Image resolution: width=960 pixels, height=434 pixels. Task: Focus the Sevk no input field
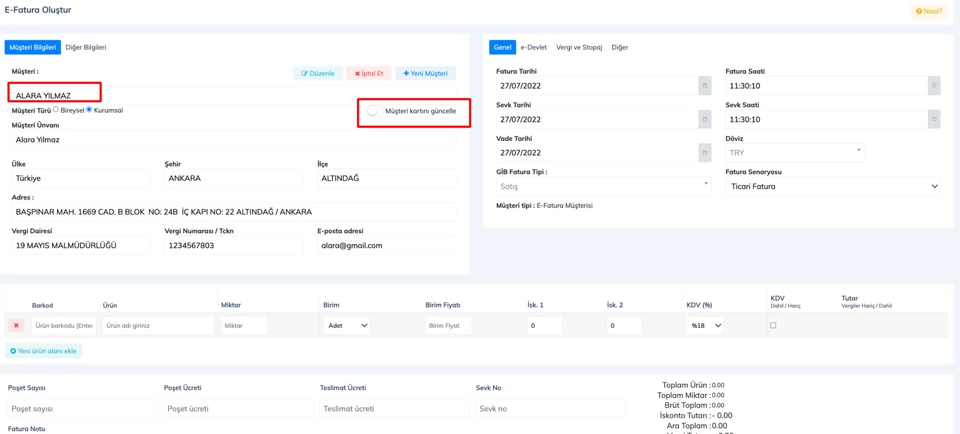(550, 409)
